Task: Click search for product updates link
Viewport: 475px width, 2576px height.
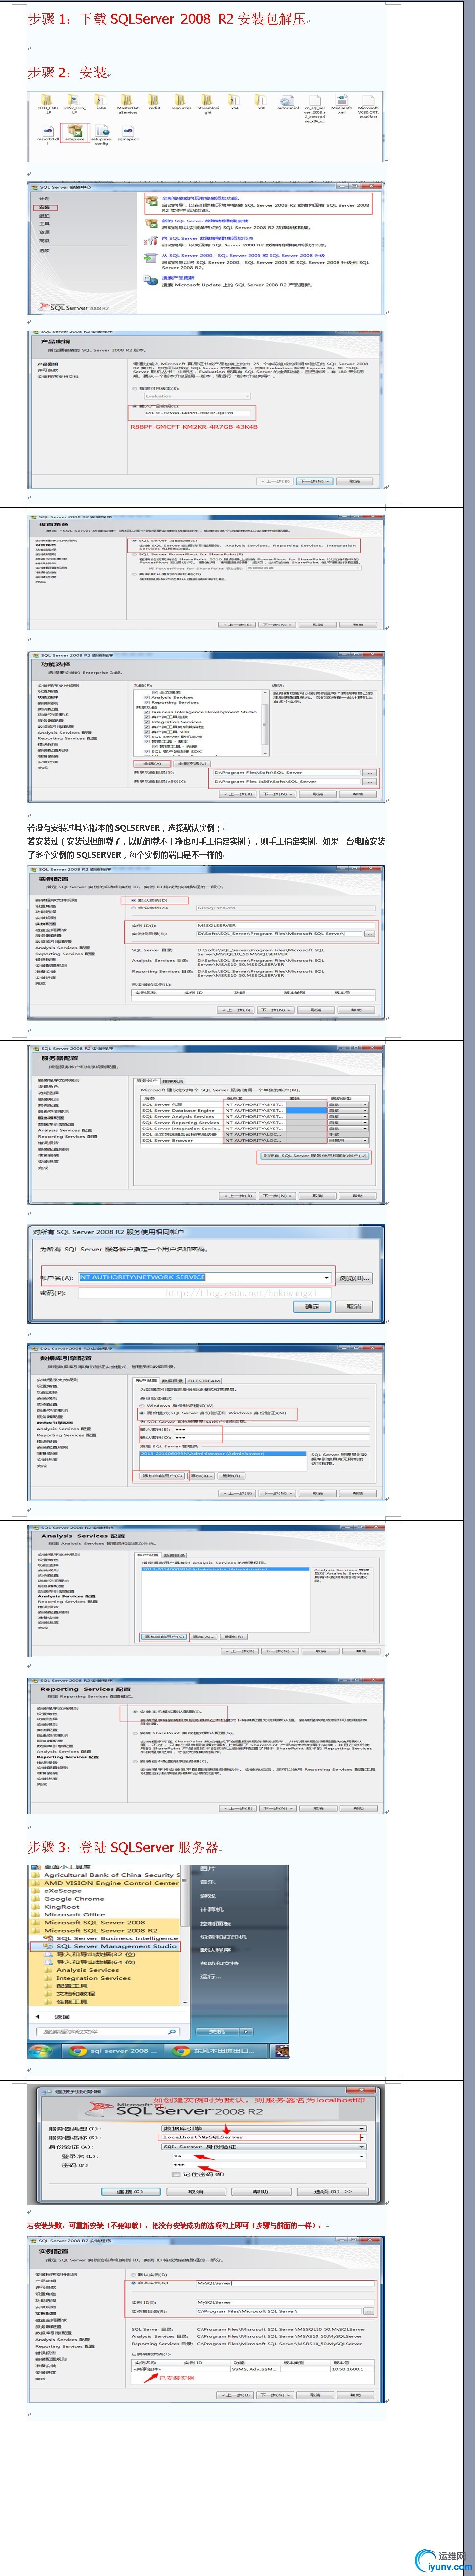Action: click(178, 278)
